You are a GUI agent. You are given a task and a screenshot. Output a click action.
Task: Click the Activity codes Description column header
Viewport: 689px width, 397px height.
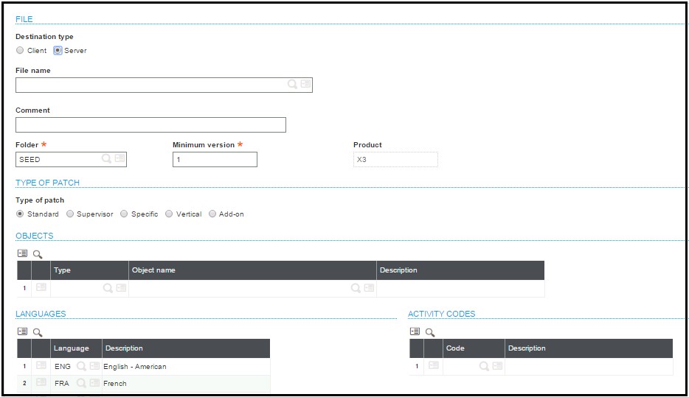pos(589,348)
